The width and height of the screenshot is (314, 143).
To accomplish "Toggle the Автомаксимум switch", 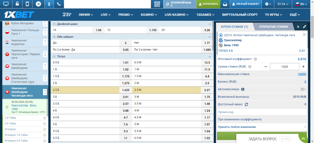I will point(303,89).
